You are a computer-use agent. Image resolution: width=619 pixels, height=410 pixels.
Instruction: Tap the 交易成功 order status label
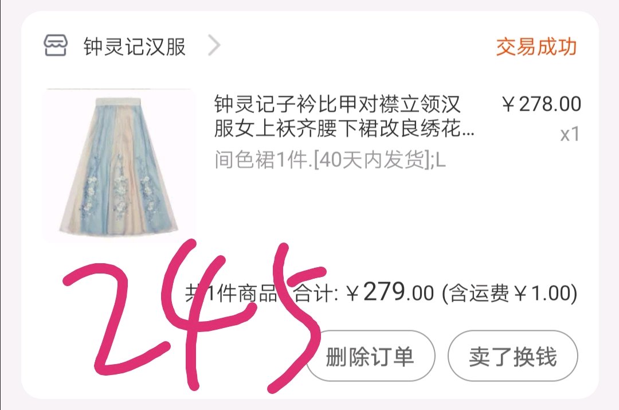(x=536, y=46)
